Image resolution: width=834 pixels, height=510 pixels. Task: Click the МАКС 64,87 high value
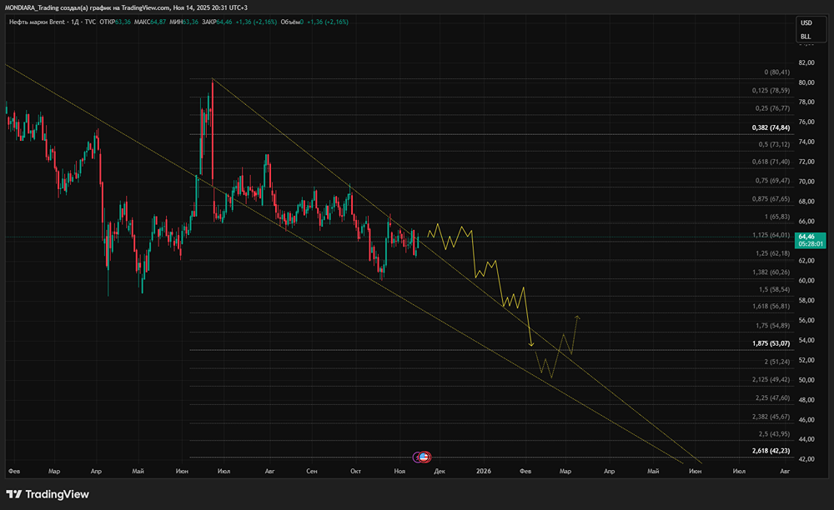pyautogui.click(x=150, y=22)
